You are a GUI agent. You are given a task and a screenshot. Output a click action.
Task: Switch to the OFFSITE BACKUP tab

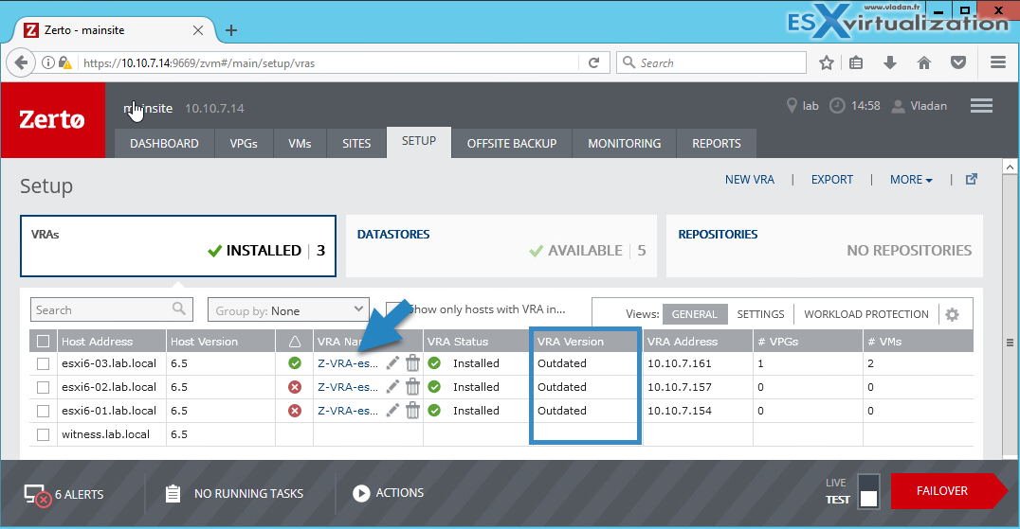512,144
